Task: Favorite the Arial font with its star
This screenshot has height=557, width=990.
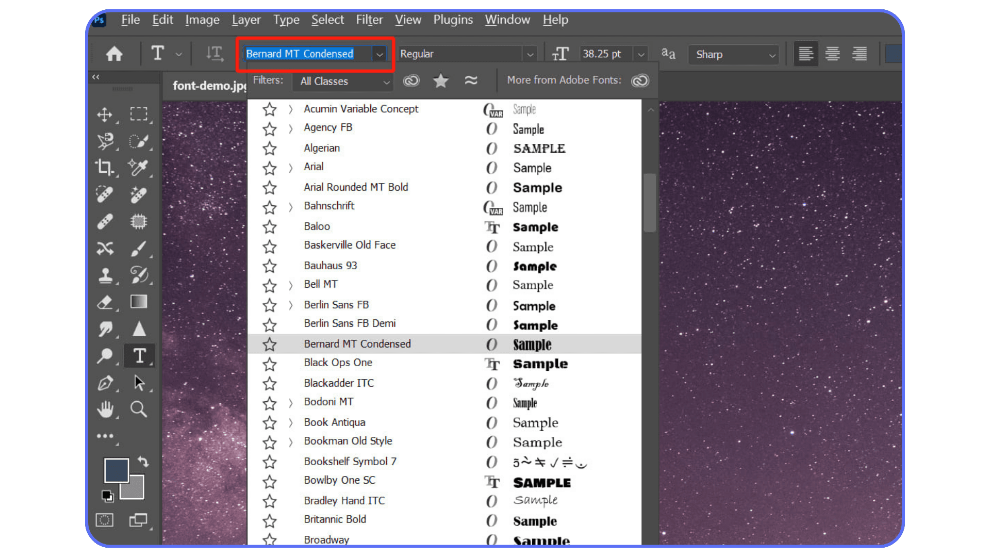Action: coord(269,168)
